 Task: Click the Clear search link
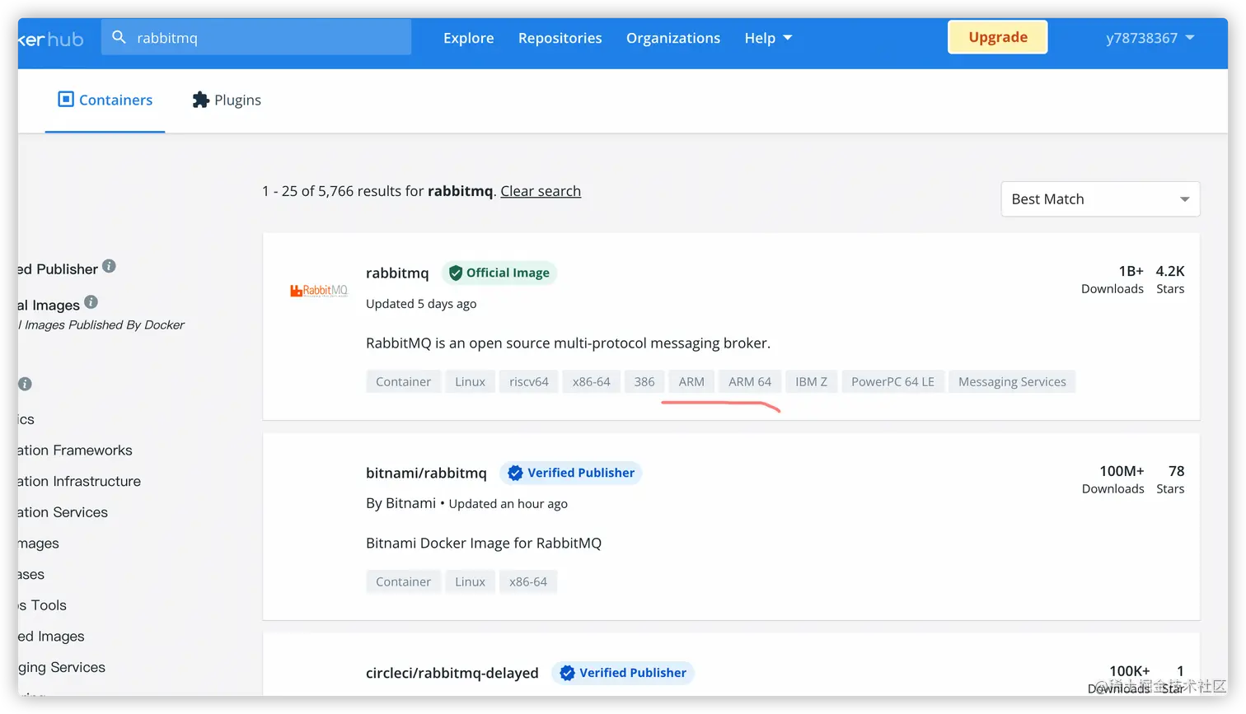(541, 191)
